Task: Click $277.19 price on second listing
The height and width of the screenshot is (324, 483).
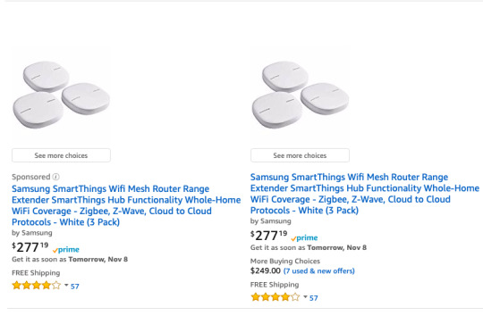Action: tap(269, 236)
